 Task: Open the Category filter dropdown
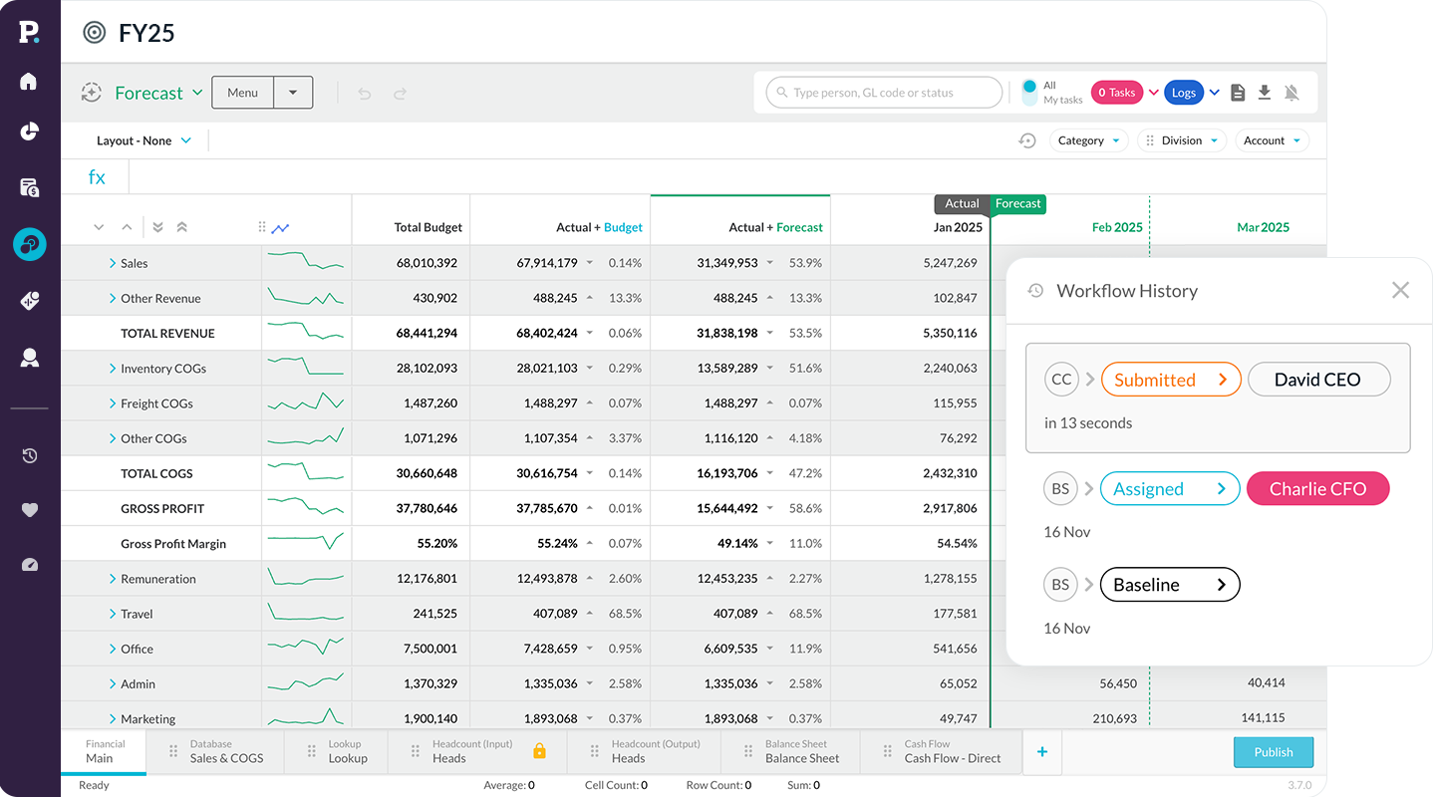tap(1088, 141)
